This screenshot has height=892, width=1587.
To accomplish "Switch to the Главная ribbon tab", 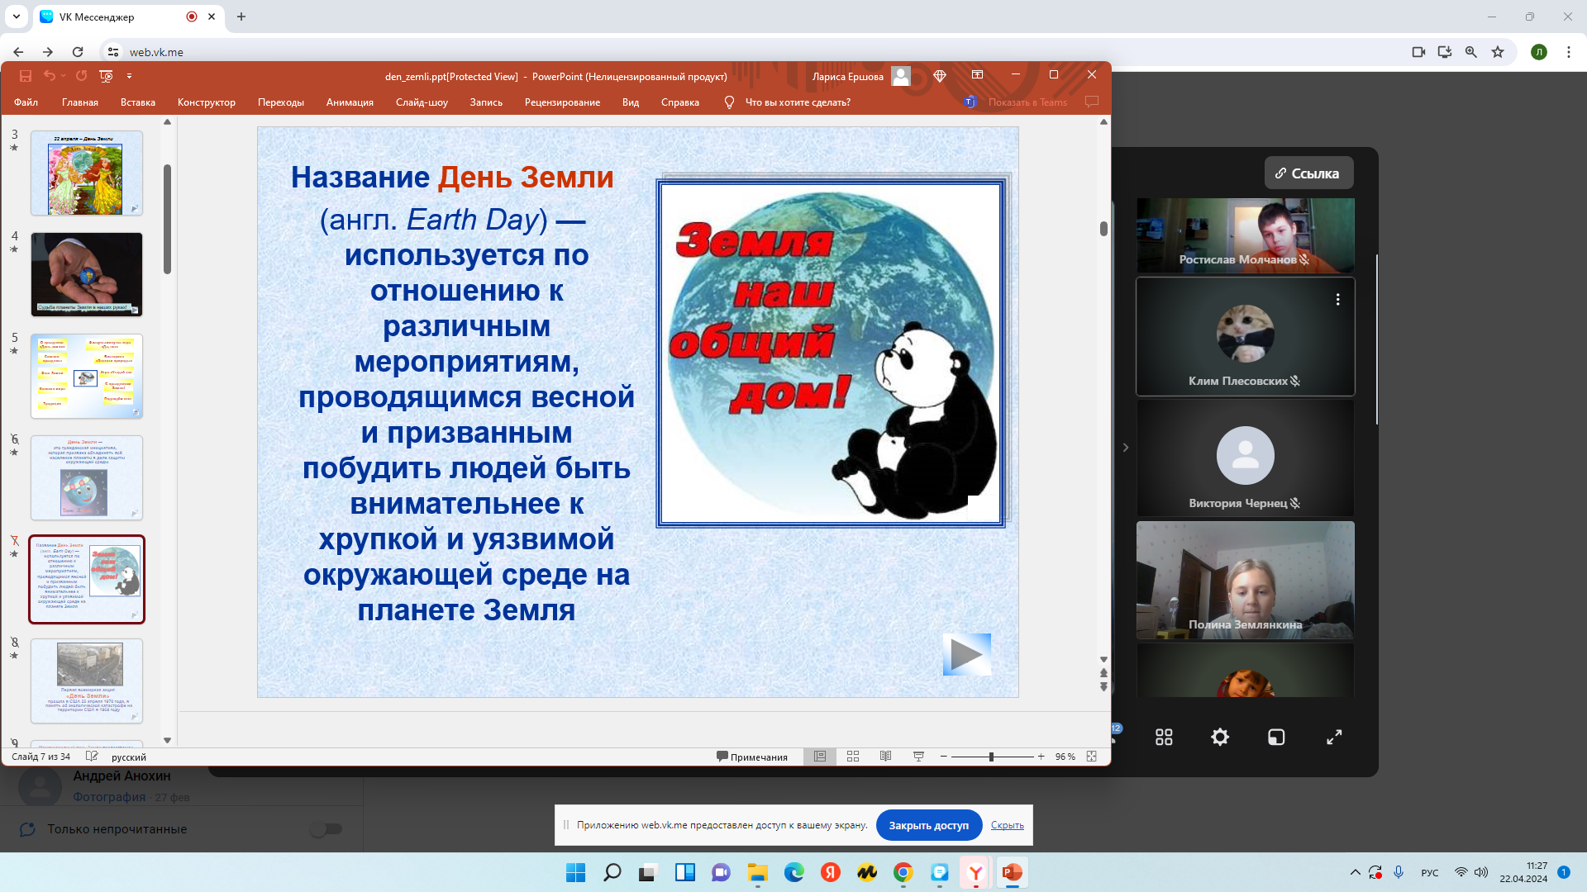I will (x=80, y=102).
